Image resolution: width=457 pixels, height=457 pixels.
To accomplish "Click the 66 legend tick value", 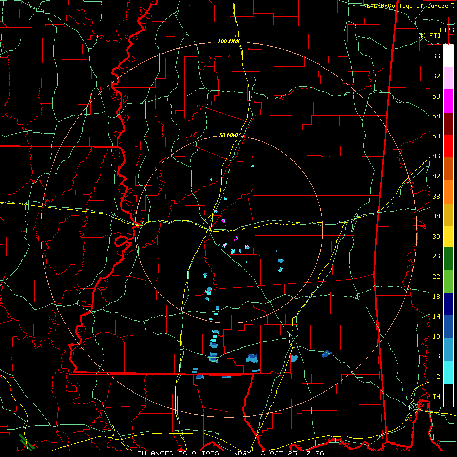I will (x=436, y=56).
